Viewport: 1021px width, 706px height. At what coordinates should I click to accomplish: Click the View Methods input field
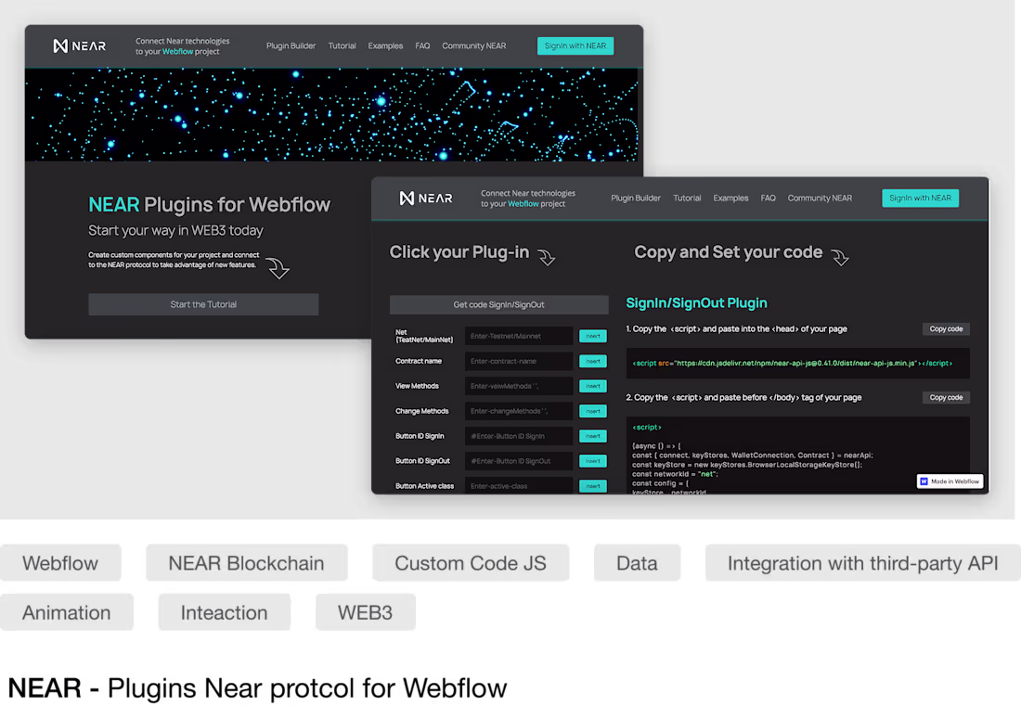point(519,387)
